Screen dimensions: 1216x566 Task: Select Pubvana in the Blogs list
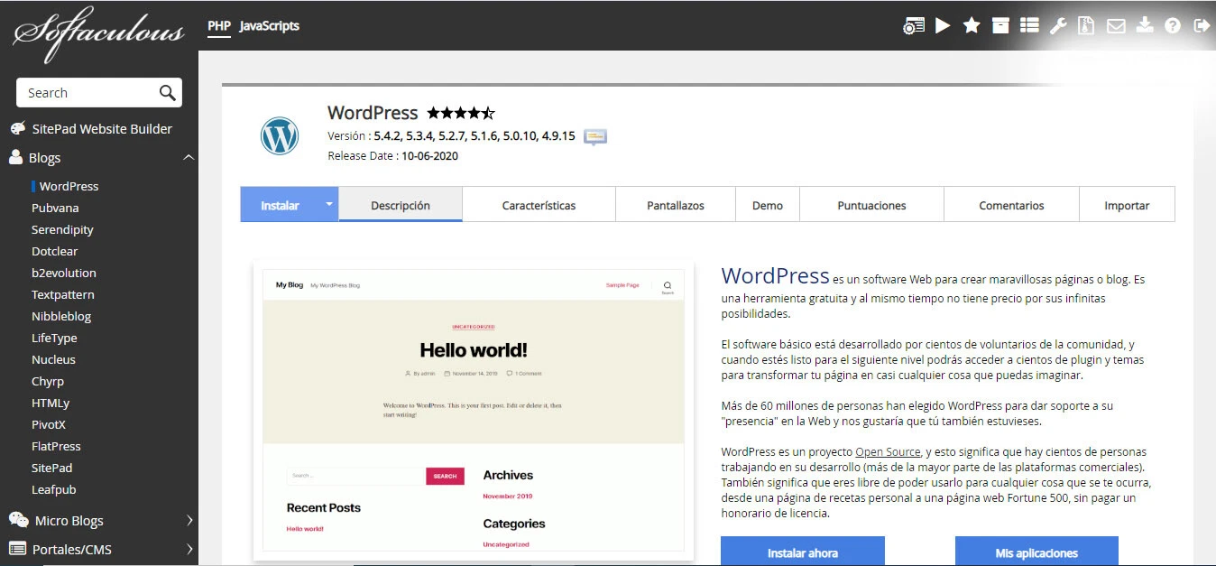tap(55, 208)
